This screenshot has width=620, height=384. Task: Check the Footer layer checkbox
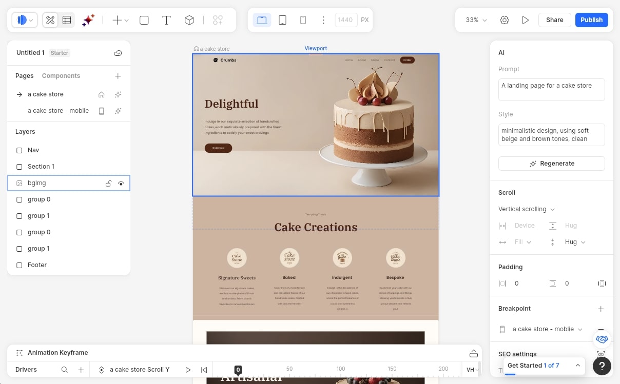[19, 265]
